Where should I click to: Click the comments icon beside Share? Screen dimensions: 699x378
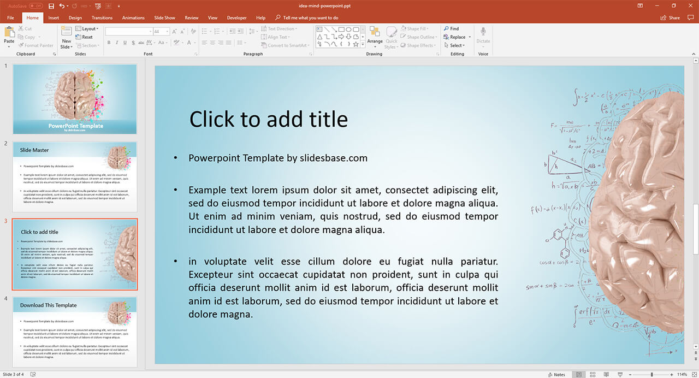(x=691, y=17)
